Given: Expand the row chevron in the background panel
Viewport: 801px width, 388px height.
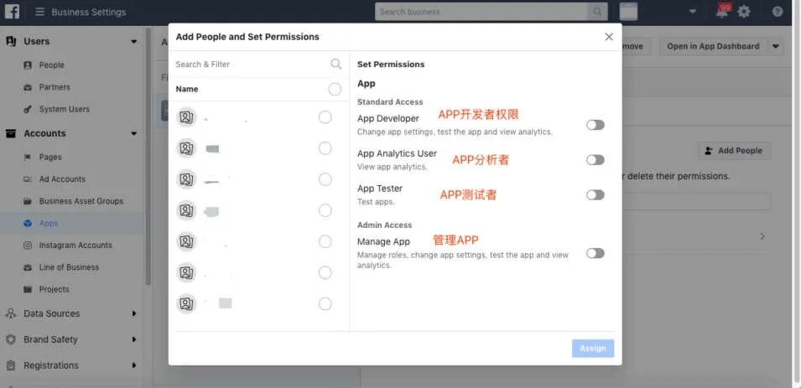Looking at the screenshot, I should [762, 236].
